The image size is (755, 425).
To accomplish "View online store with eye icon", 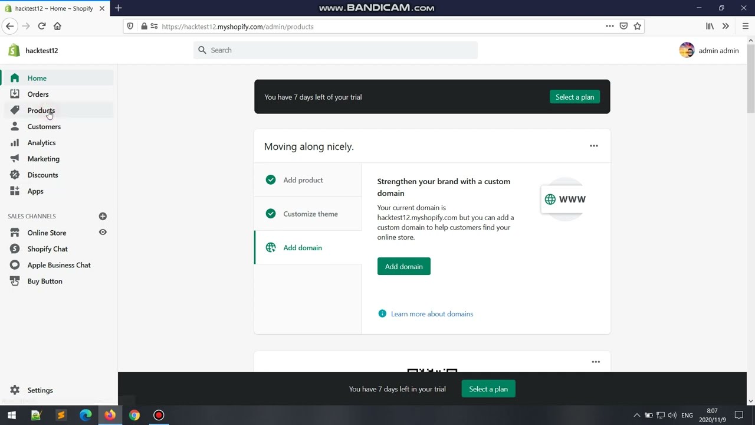I will [x=103, y=233].
